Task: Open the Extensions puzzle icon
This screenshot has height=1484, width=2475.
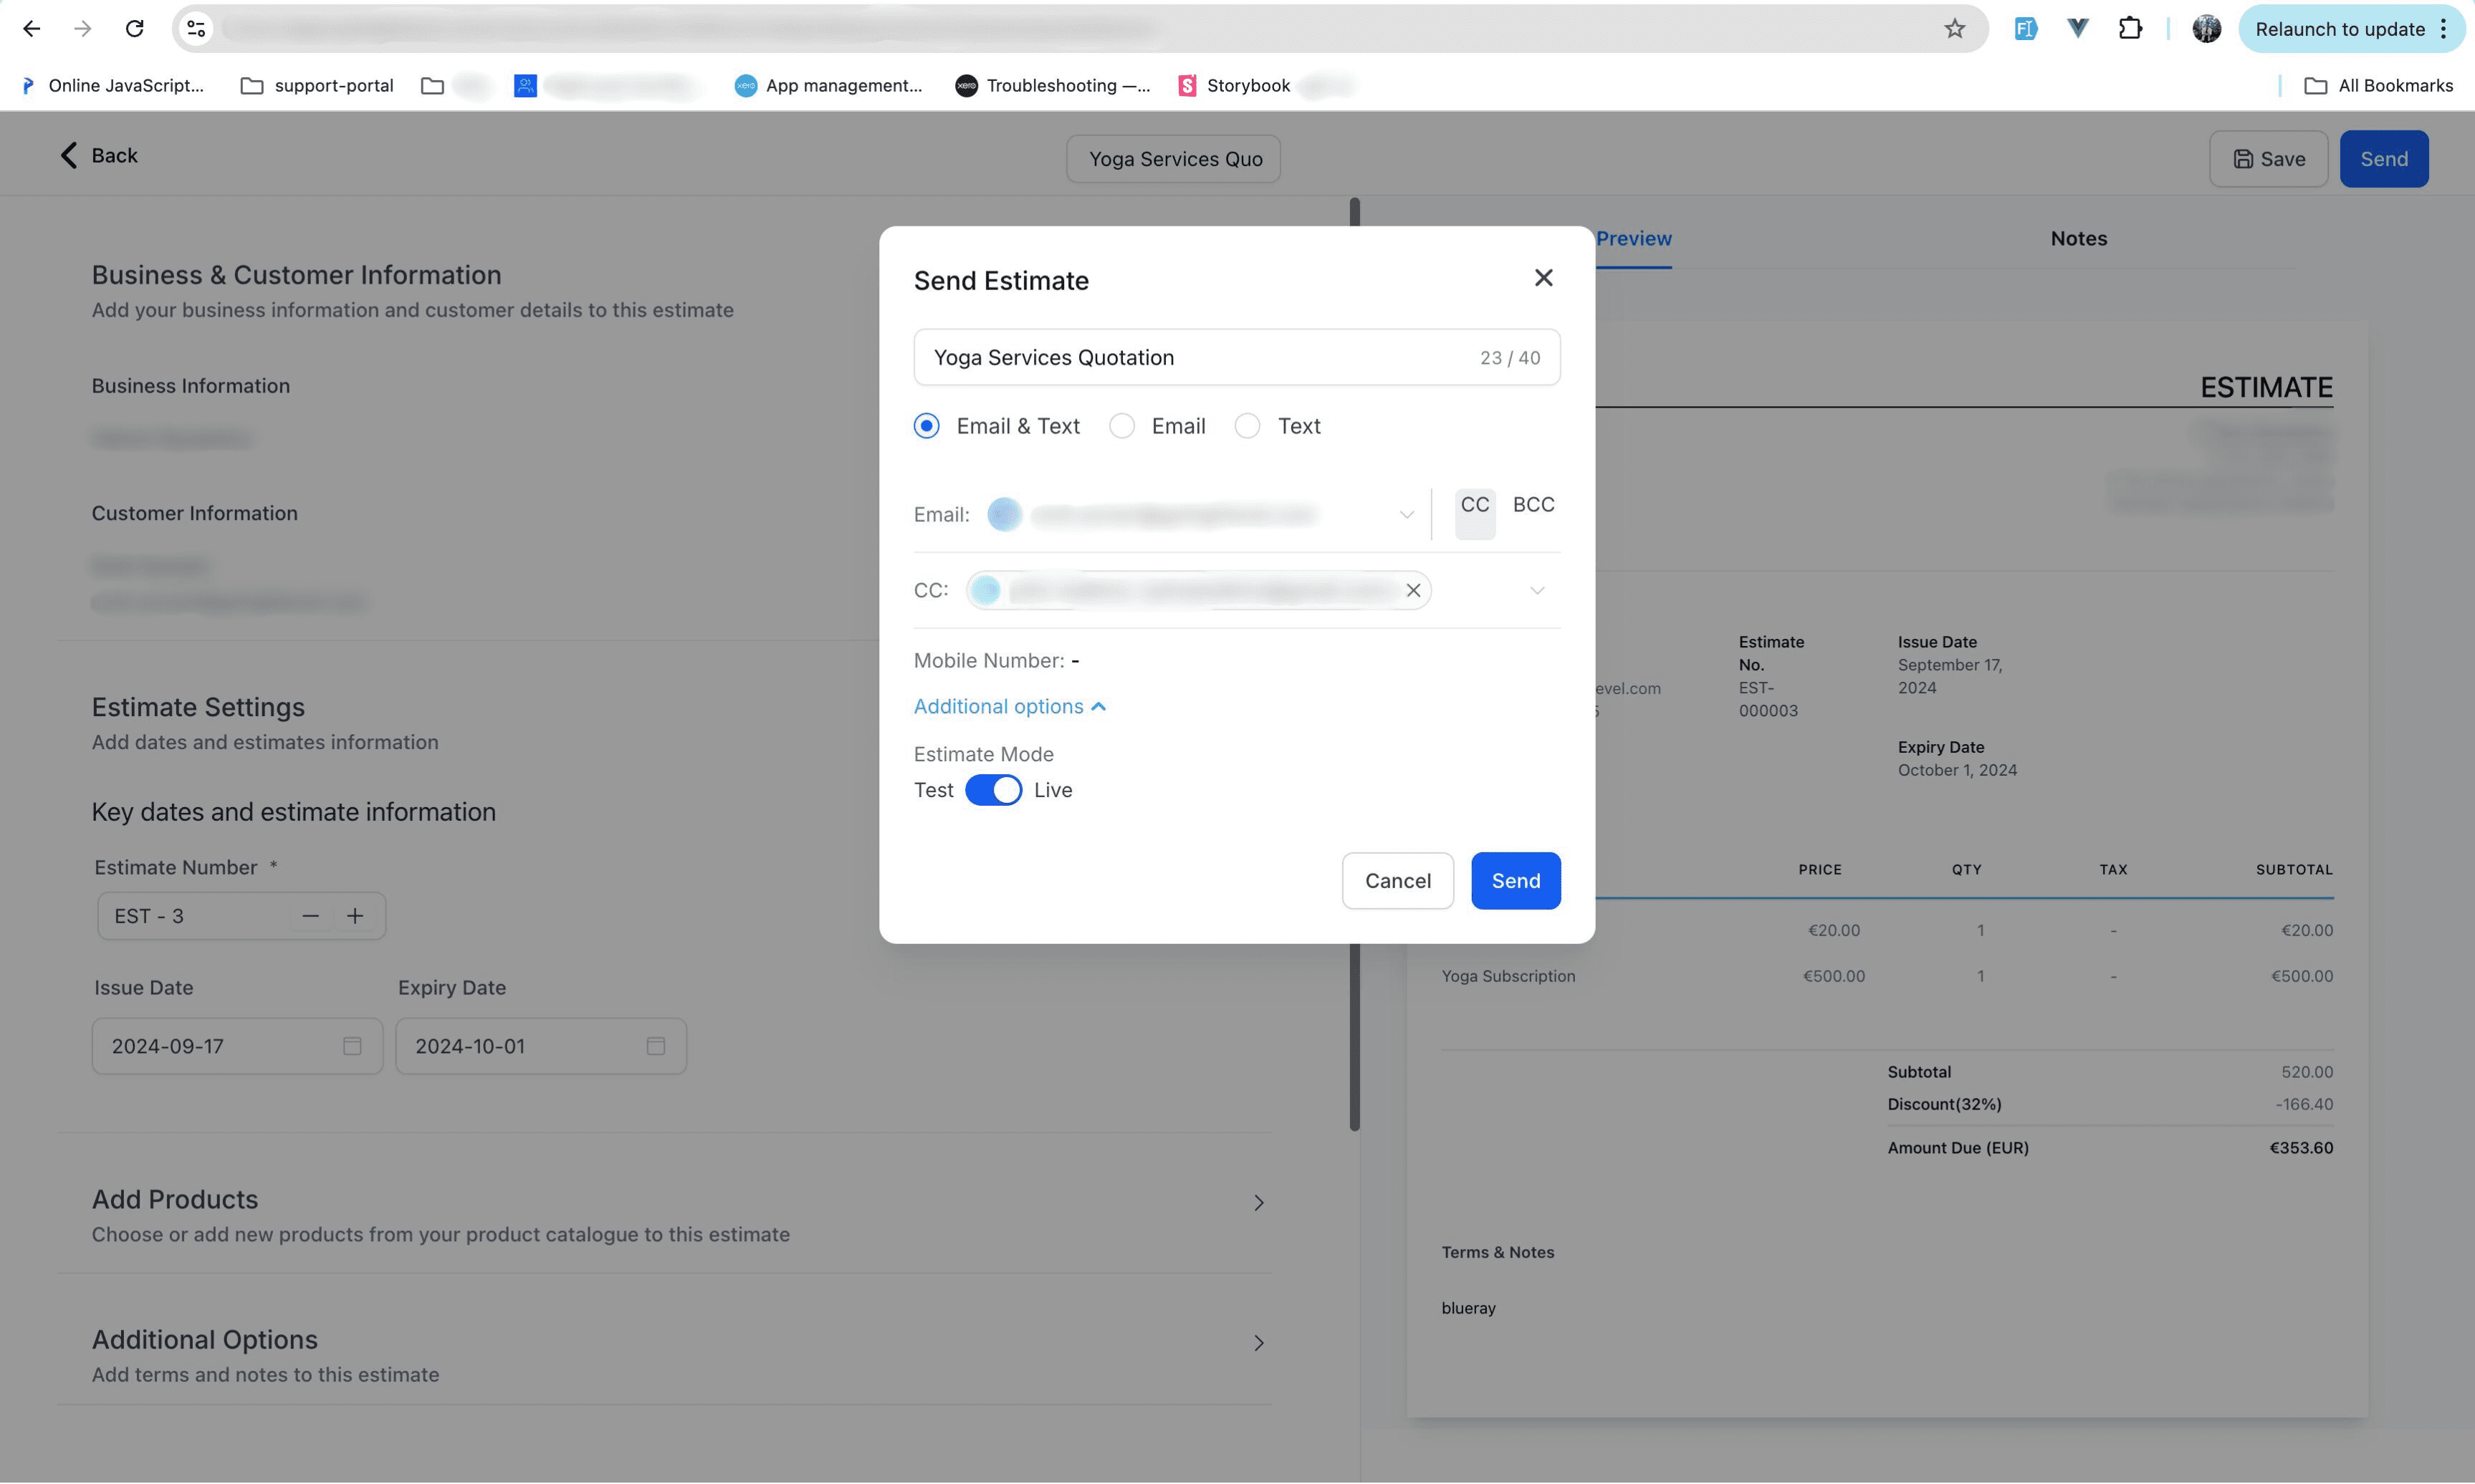Action: (2130, 29)
